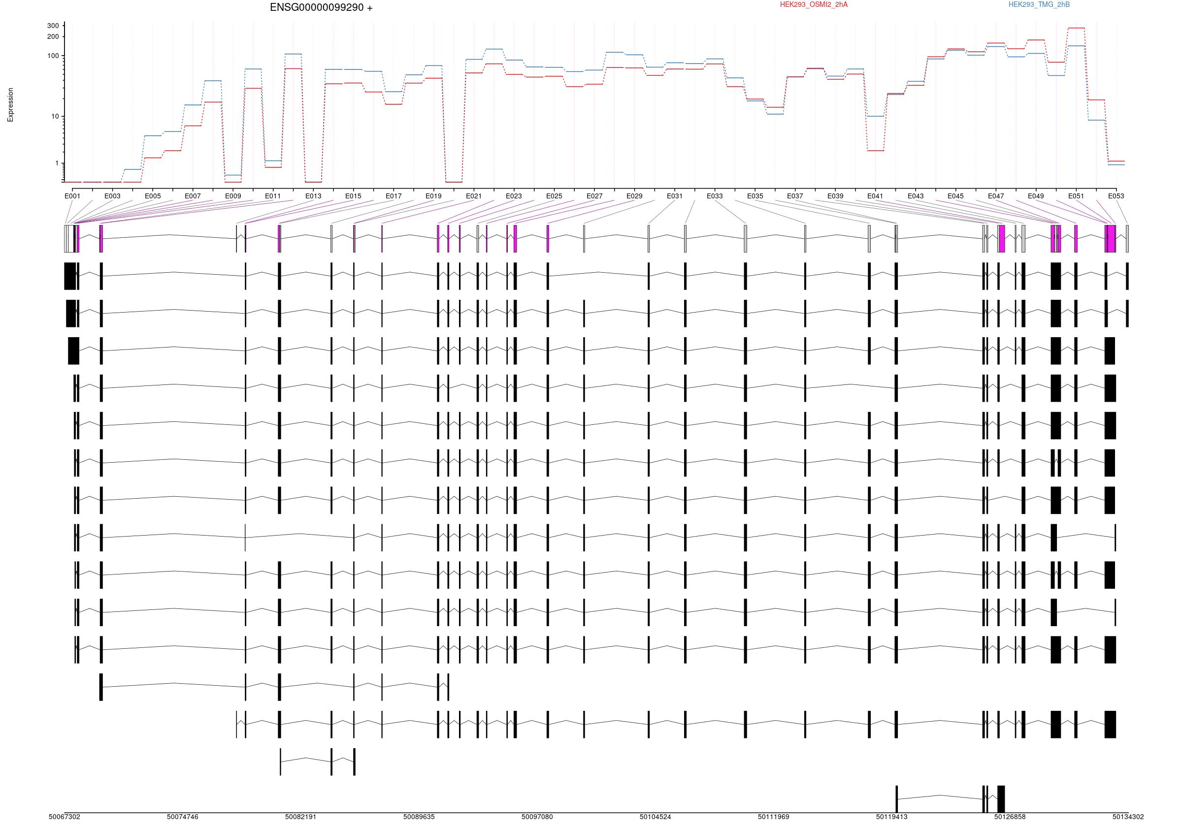Select exon label E003
This screenshot has height=827, width=1182.
click(x=112, y=196)
